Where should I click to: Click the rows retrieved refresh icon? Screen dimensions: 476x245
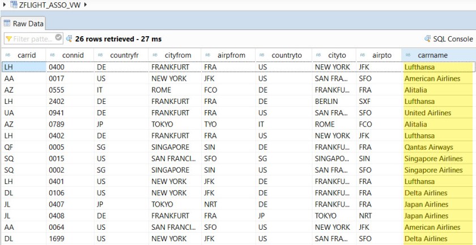pos(69,39)
